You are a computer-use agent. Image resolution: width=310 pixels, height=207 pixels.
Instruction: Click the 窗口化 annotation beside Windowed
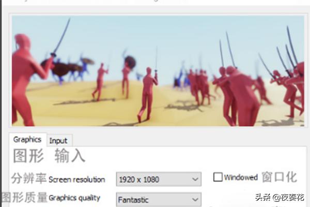[x=280, y=177]
